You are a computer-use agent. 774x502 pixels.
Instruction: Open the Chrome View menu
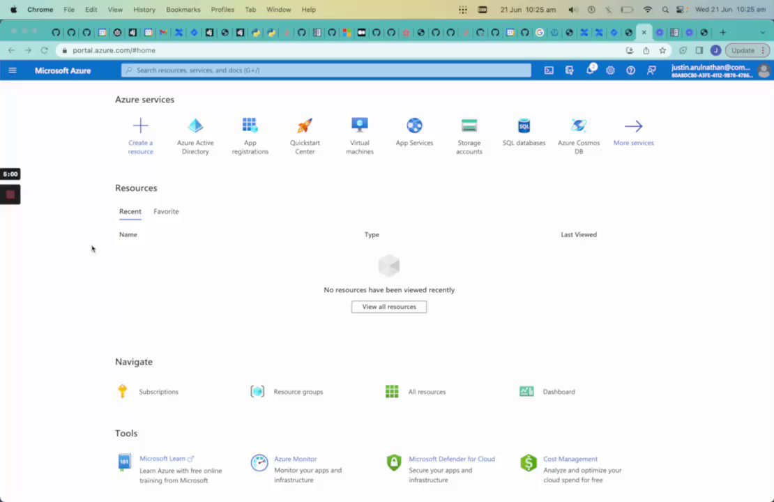[x=115, y=9]
